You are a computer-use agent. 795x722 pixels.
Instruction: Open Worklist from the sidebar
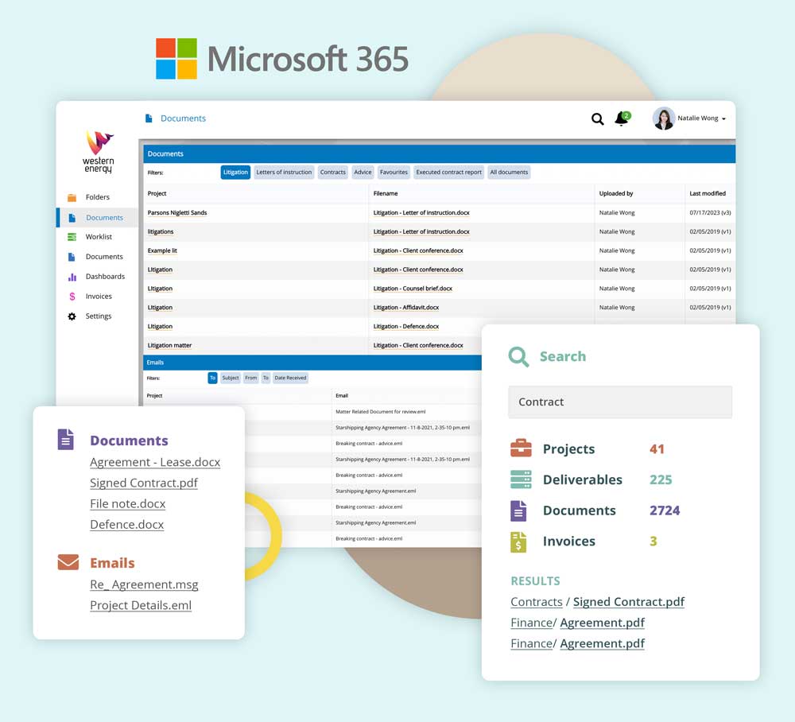99,237
